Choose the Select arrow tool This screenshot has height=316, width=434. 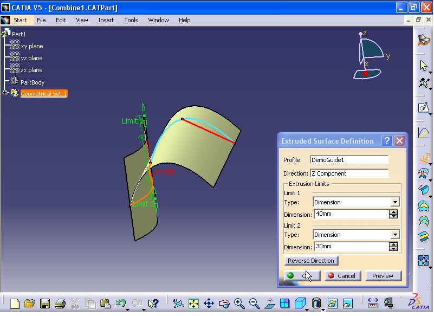(423, 66)
